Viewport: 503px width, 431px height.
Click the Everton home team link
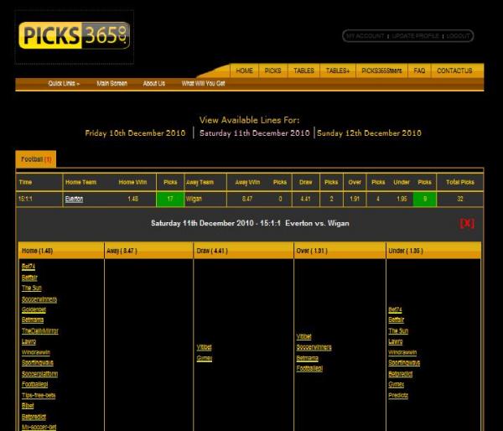coord(74,199)
